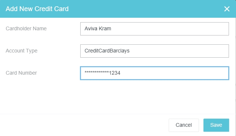Select the Account Type input field
Viewport: 236px width, 136px height.
[x=155, y=51]
